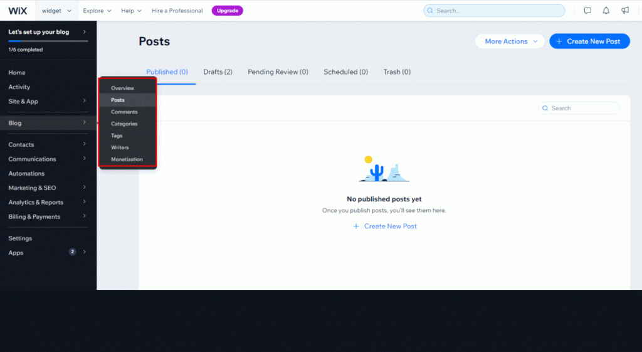This screenshot has width=642, height=352.
Task: Expand the Explore menu
Action: (97, 11)
